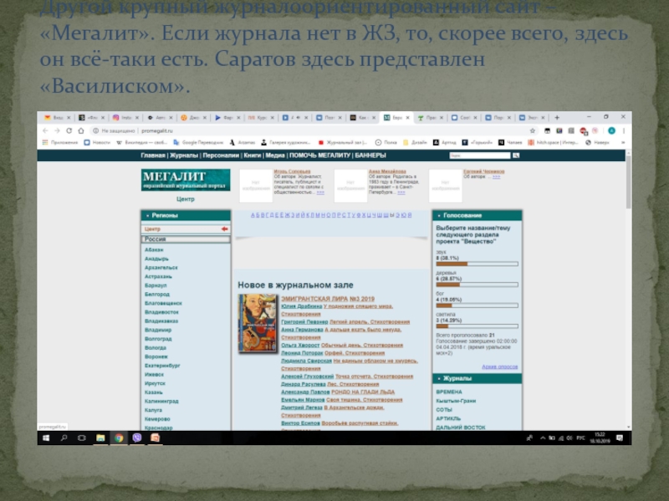Open a new browser tab with the plus

click(x=557, y=118)
